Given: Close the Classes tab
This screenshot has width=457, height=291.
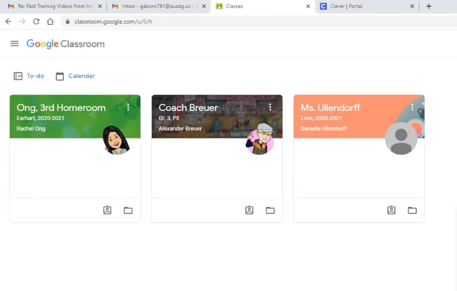Looking at the screenshot, I should point(308,6).
